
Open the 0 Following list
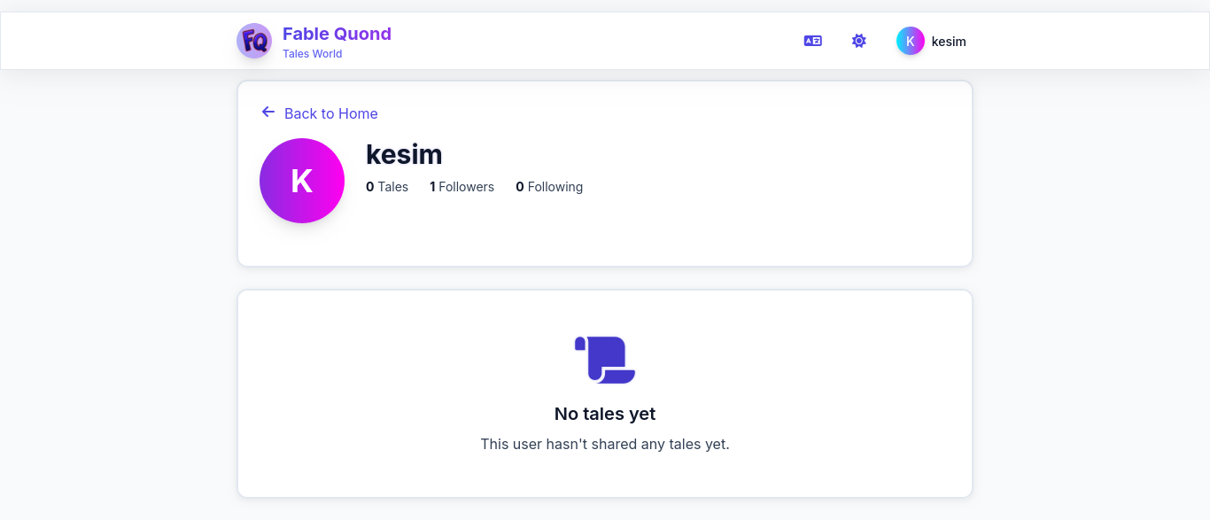(549, 187)
